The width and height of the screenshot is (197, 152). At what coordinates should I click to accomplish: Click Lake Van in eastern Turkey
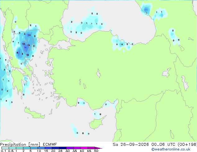pos(167,73)
